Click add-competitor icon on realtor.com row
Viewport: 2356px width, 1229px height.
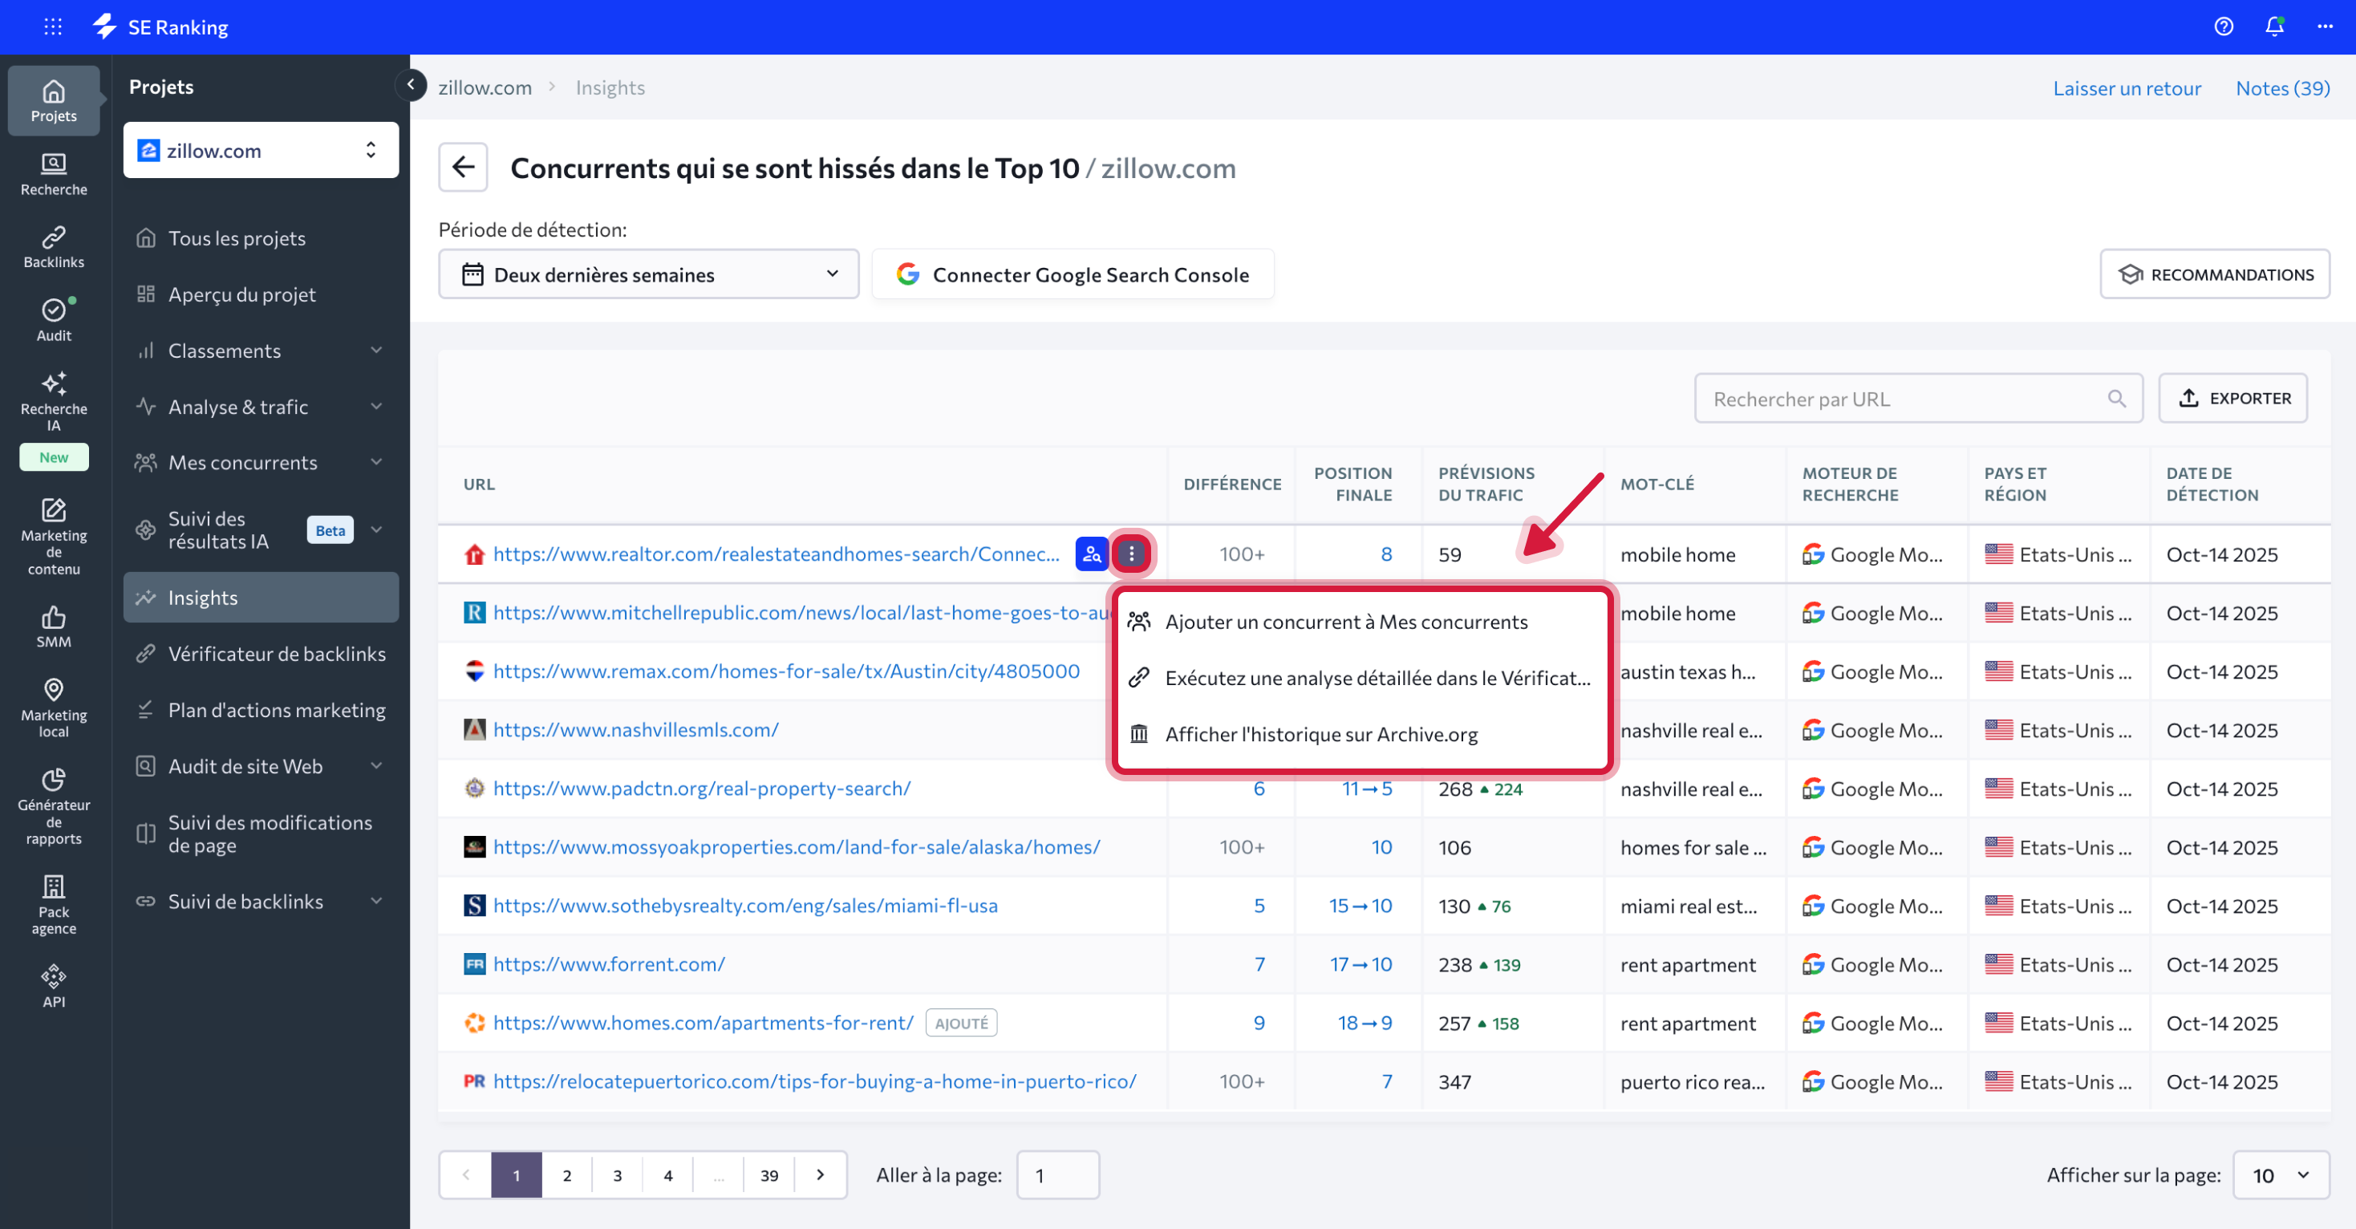pos(1091,554)
